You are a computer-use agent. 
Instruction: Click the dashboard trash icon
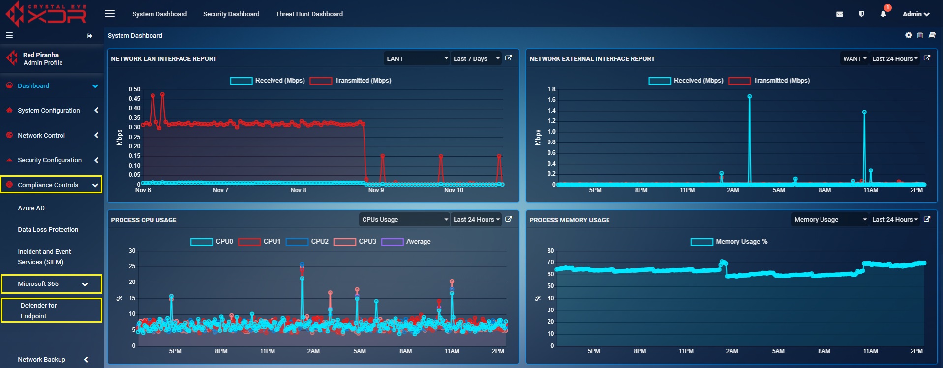coord(920,35)
